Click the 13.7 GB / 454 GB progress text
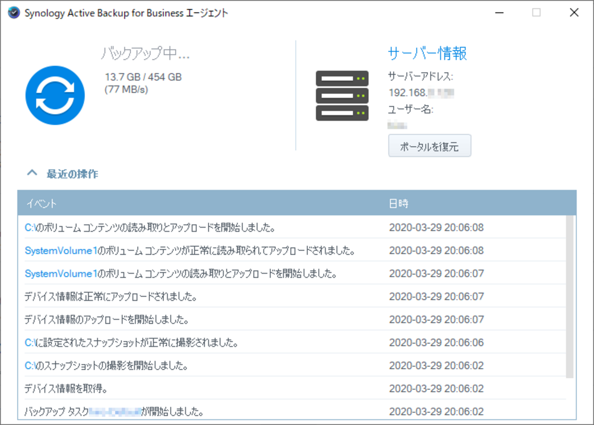 point(143,77)
